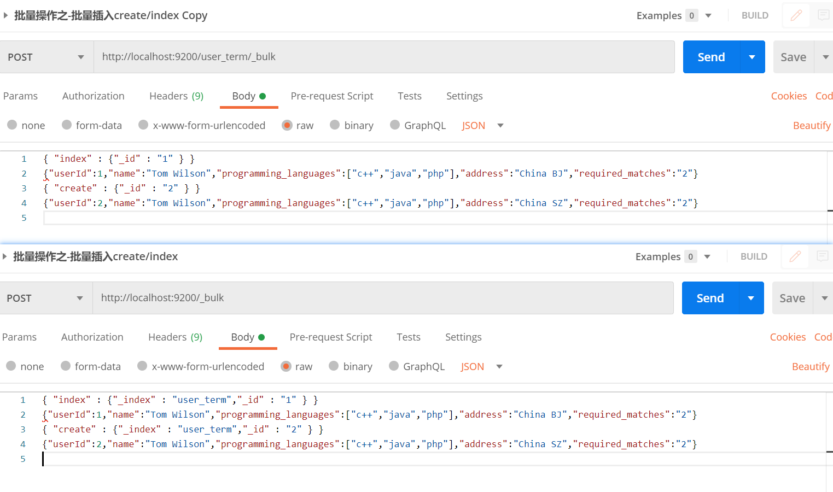The width and height of the screenshot is (833, 492).
Task: Choose x-www-form-urlencoded in bottom request
Action: click(x=142, y=366)
